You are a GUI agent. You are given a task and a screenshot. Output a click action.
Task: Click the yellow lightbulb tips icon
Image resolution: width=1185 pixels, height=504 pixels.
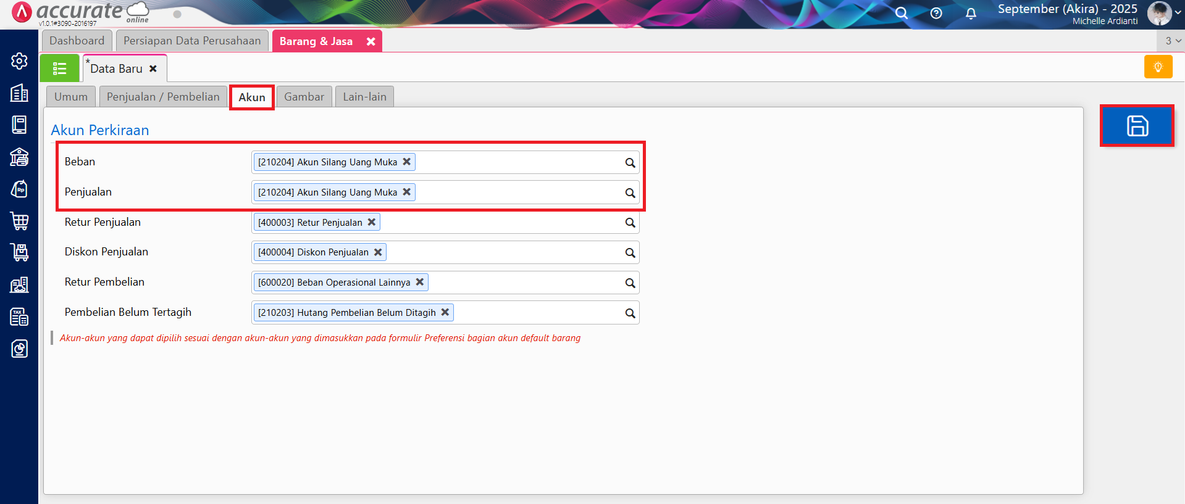click(x=1158, y=67)
